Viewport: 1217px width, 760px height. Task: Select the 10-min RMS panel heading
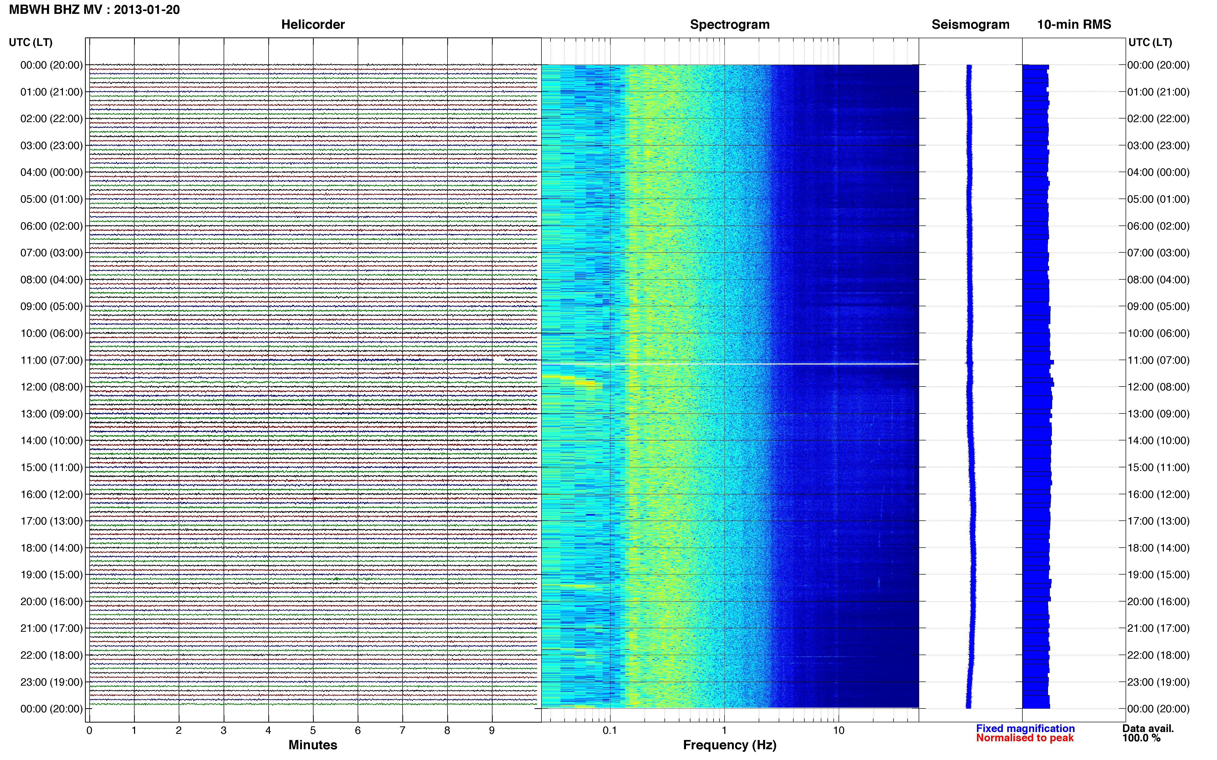1074,25
